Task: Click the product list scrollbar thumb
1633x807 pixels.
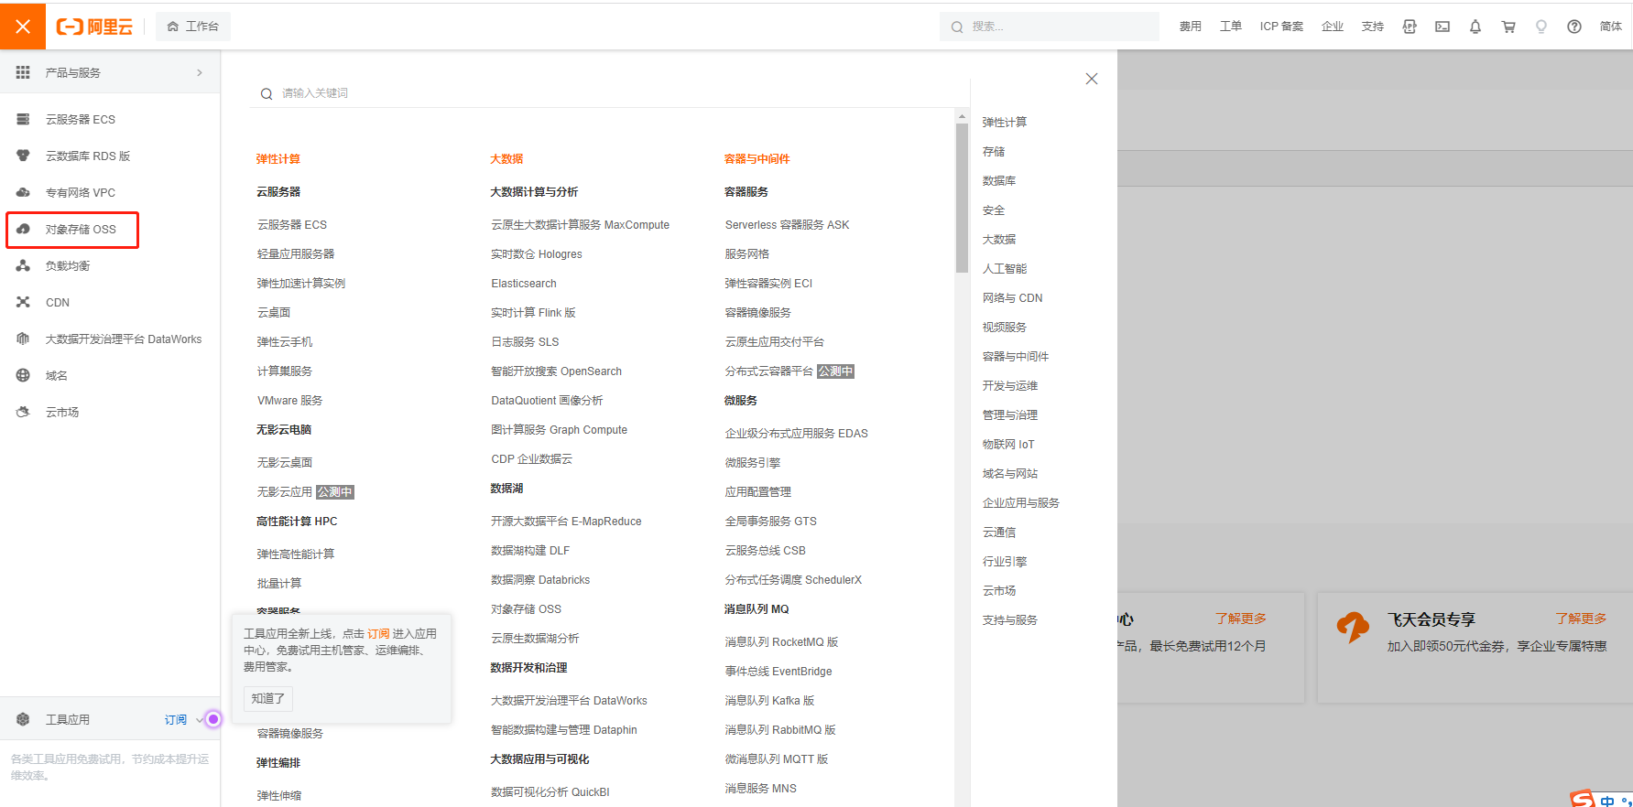Action: coord(962,198)
